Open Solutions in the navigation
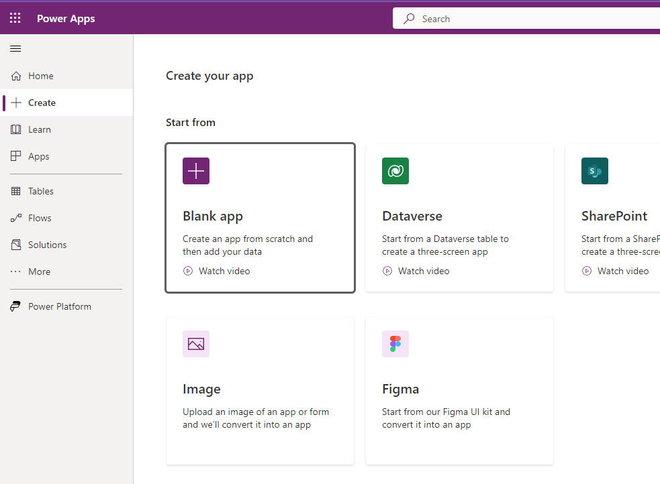The image size is (660, 484). coord(66,245)
